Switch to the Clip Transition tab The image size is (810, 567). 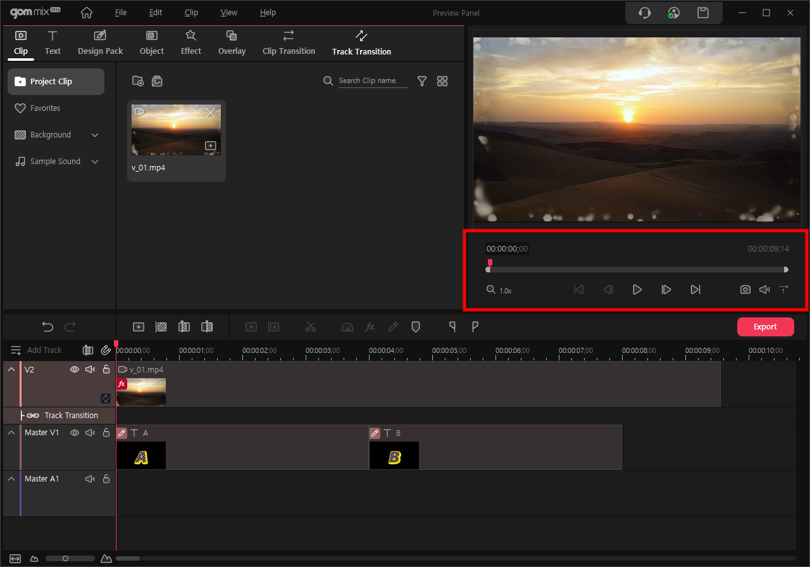pos(289,43)
